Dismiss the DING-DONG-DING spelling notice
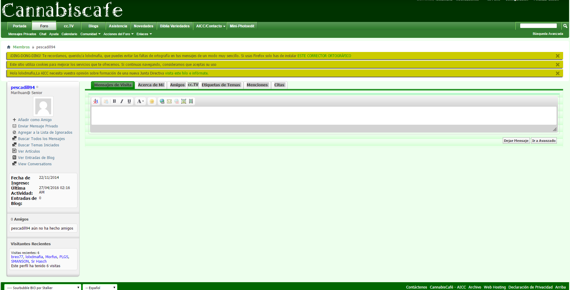Screen dimensions: 570x290 pos(557,56)
